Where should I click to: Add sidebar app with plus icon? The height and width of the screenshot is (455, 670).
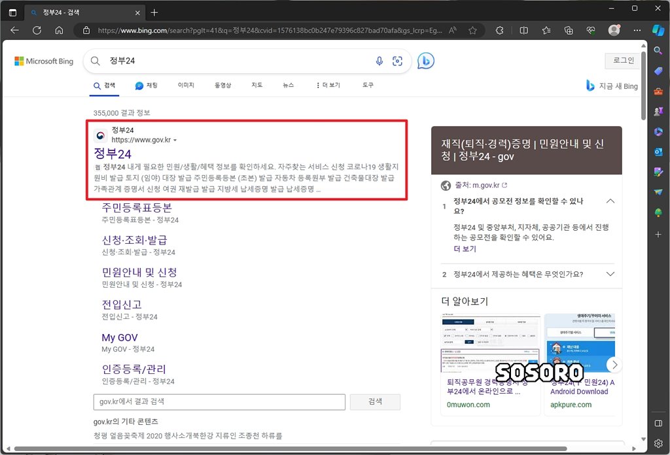[x=658, y=234]
